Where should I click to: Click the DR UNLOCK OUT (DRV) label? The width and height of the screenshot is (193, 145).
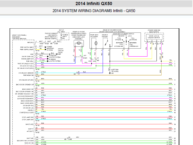(25, 68)
